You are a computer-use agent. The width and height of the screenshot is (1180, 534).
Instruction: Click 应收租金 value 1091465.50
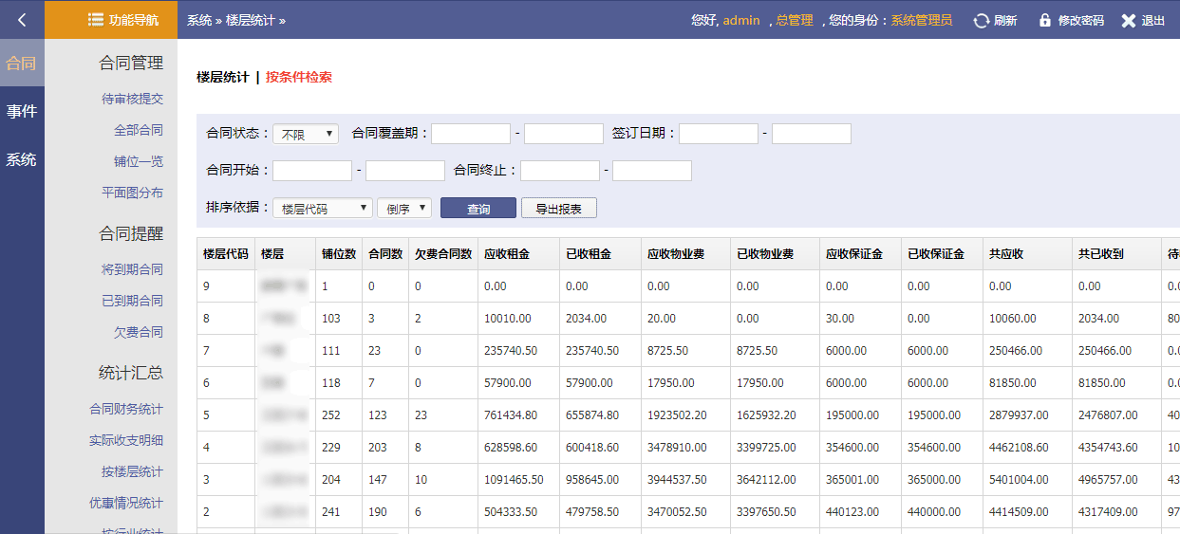pyautogui.click(x=514, y=480)
